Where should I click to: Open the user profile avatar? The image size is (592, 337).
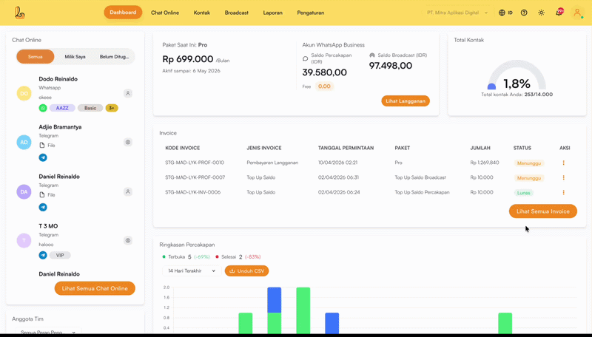click(x=577, y=13)
